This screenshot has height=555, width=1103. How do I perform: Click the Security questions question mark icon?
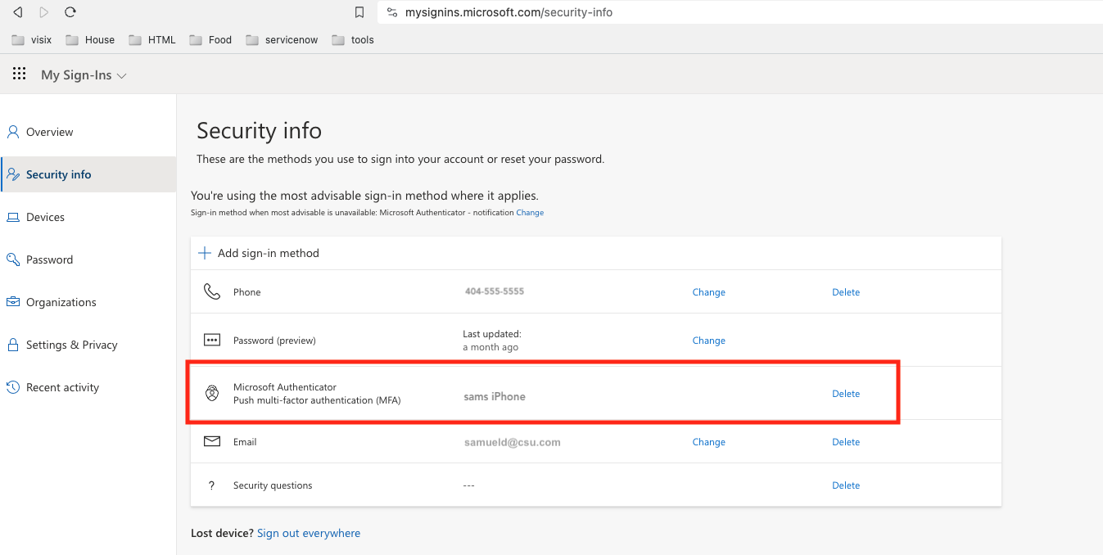pyautogui.click(x=212, y=485)
